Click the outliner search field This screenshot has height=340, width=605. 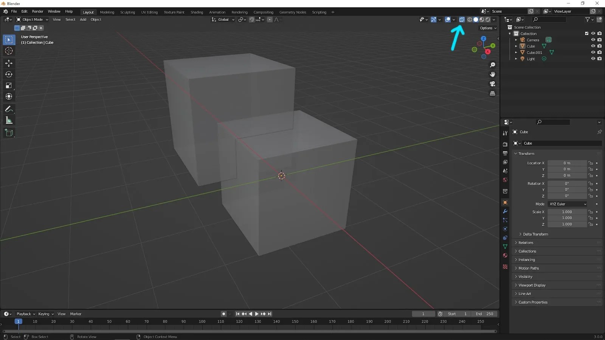click(549, 19)
